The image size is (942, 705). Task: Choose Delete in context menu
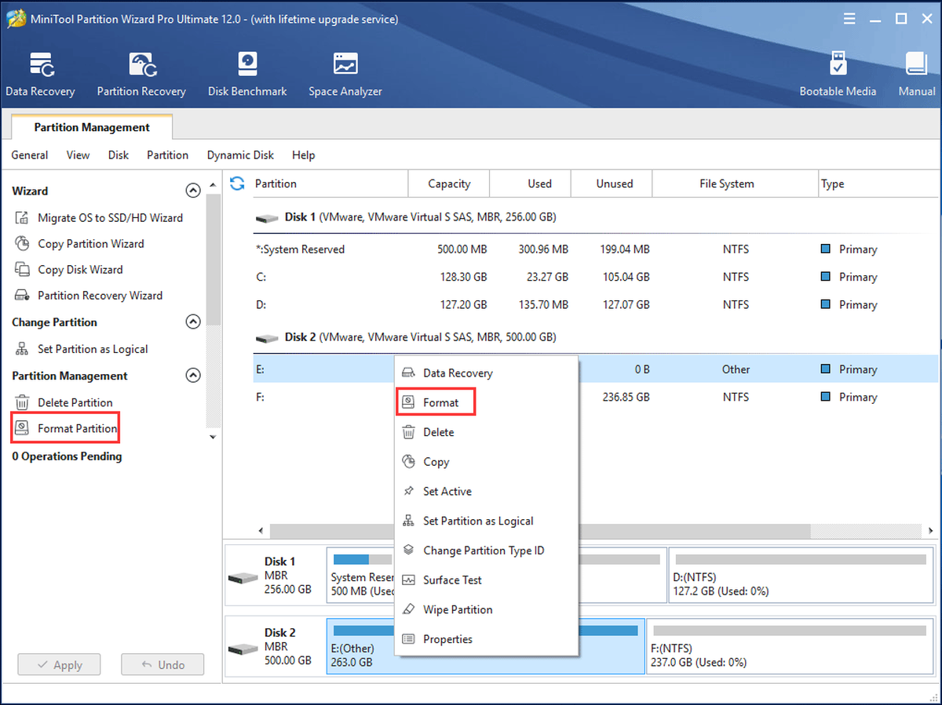(487, 432)
